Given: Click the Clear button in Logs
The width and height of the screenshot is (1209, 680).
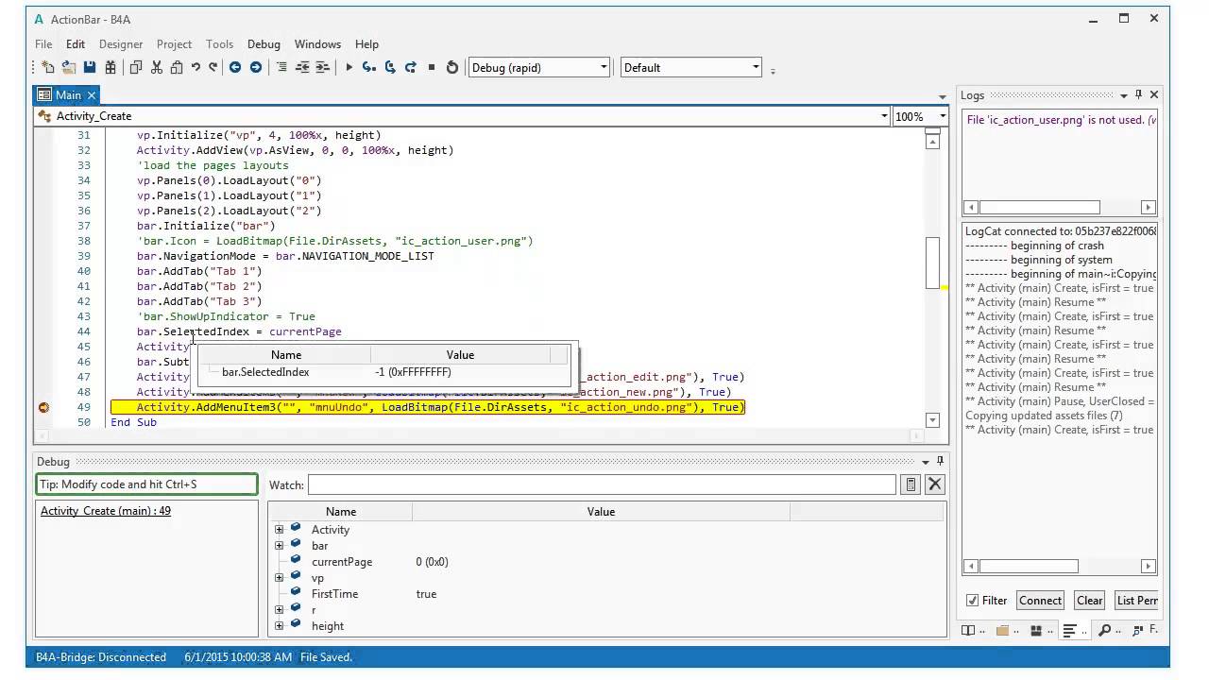Looking at the screenshot, I should 1089,601.
